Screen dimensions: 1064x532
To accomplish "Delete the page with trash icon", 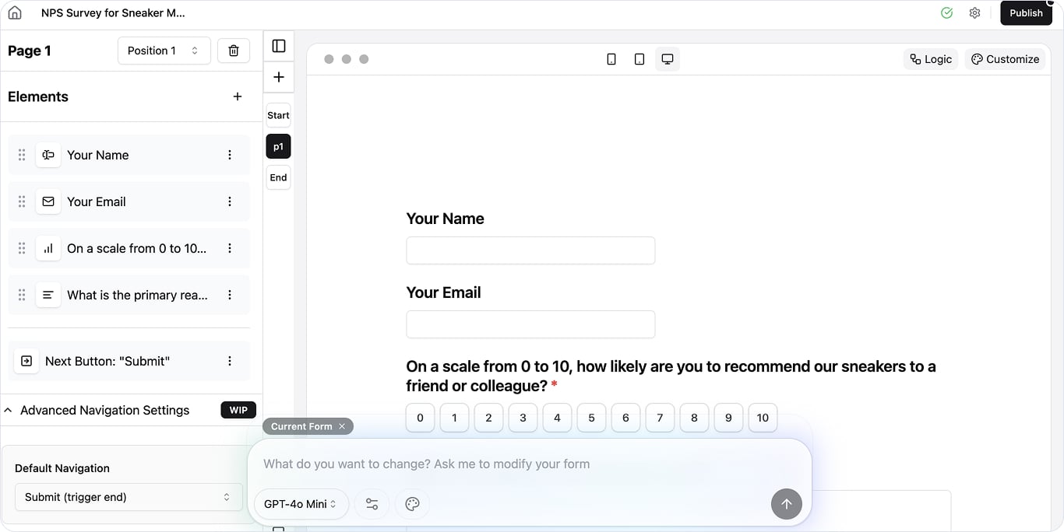I will click(234, 51).
